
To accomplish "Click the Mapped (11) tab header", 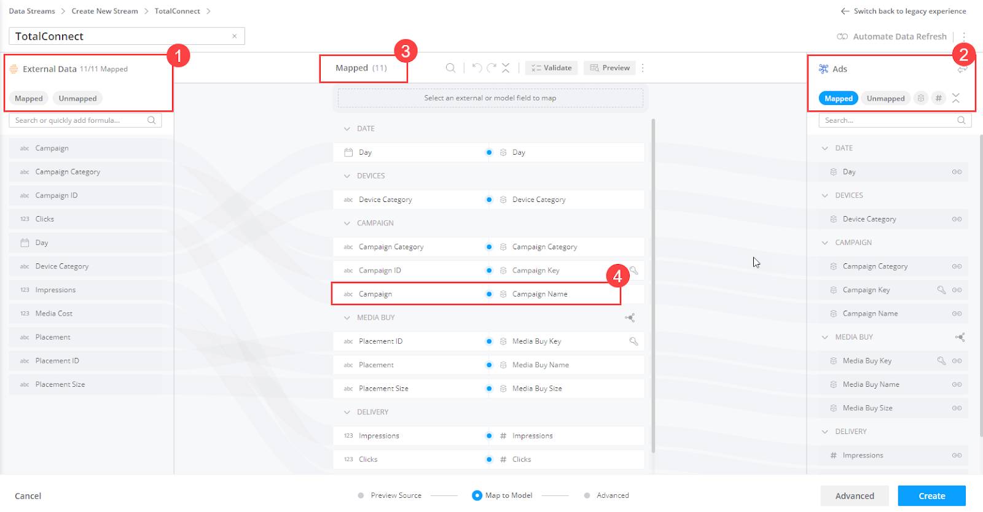I will point(361,68).
